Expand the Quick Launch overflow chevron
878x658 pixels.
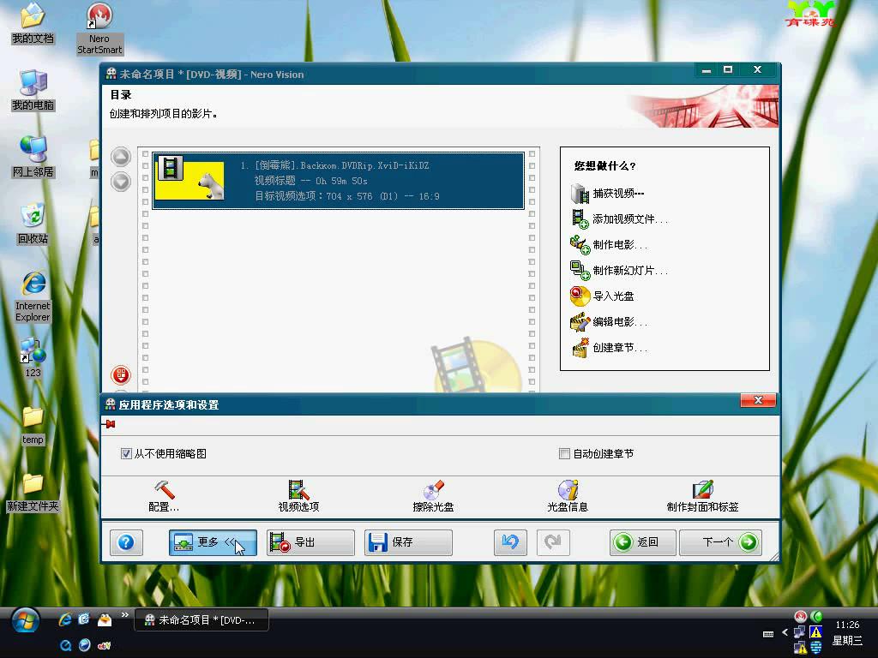pos(125,615)
